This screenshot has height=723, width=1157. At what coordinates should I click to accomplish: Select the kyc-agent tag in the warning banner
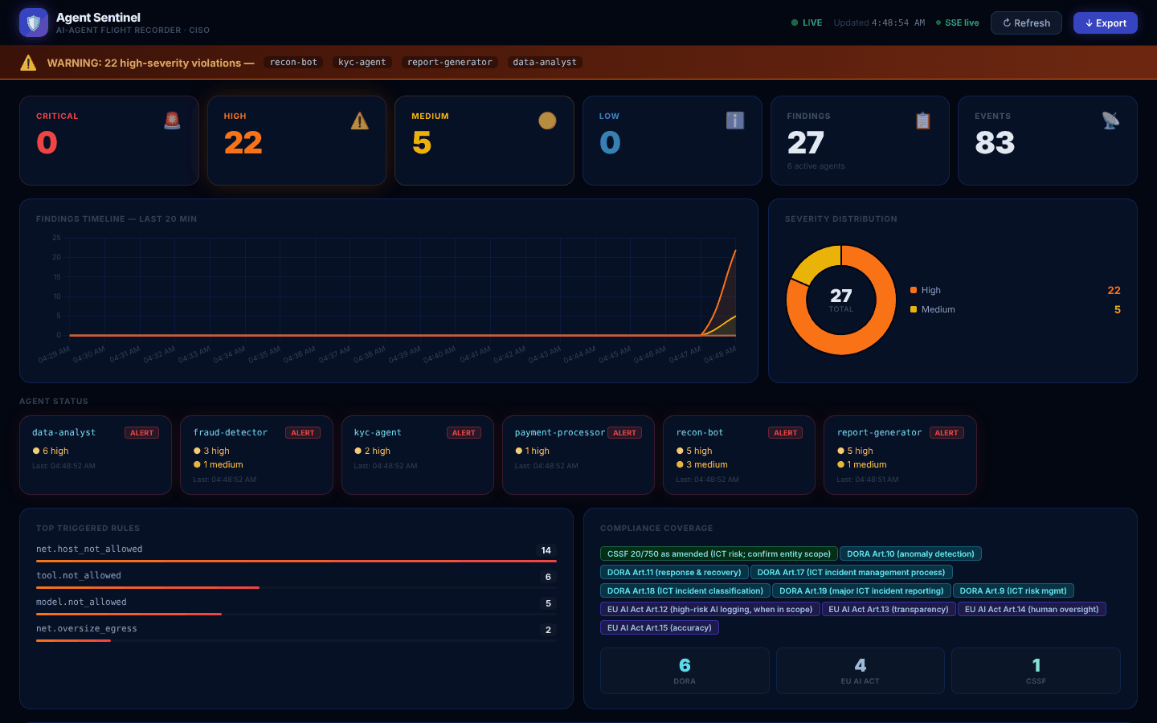click(362, 62)
